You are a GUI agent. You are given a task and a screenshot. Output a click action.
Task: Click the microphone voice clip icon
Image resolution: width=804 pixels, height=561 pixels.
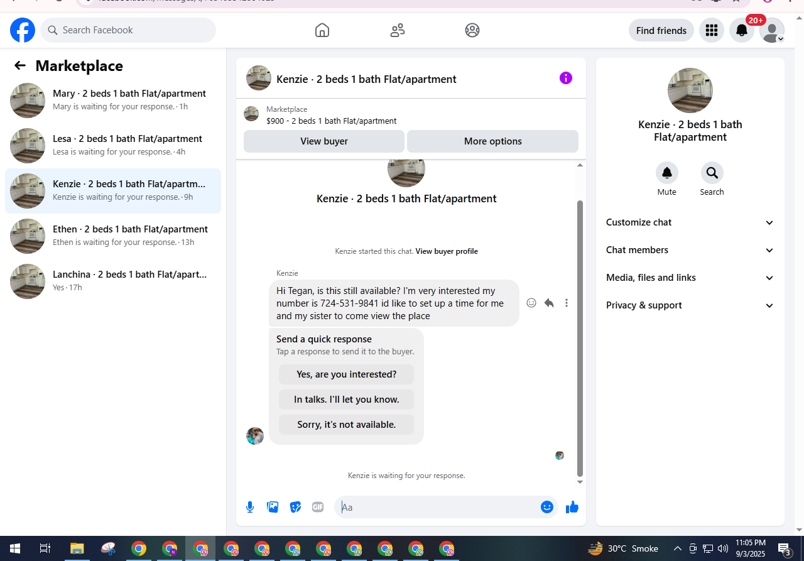tap(250, 507)
